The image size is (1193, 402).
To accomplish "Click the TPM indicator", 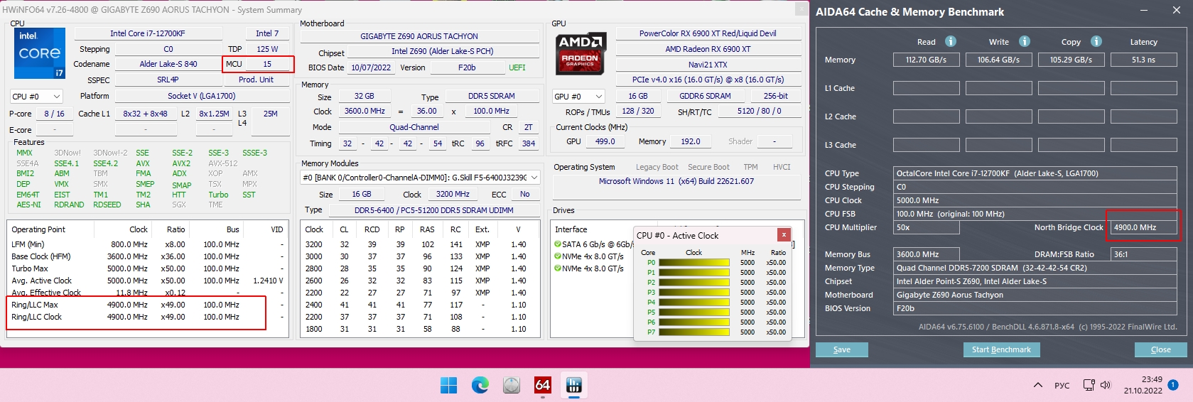I will click(x=750, y=167).
